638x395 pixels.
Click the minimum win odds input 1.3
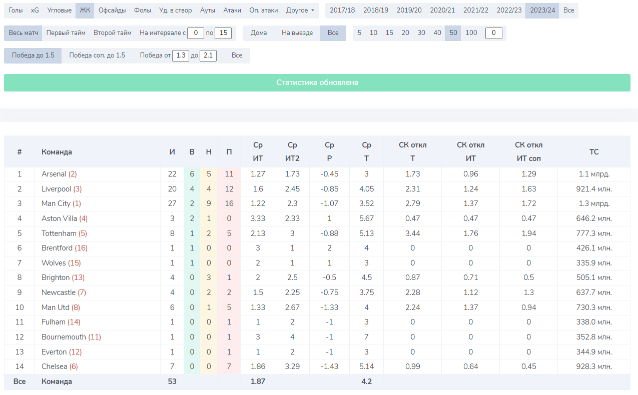pos(181,55)
